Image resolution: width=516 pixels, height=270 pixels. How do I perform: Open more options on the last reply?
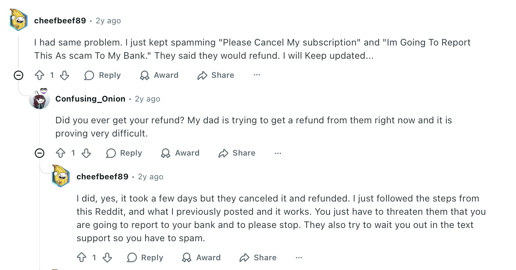299,258
